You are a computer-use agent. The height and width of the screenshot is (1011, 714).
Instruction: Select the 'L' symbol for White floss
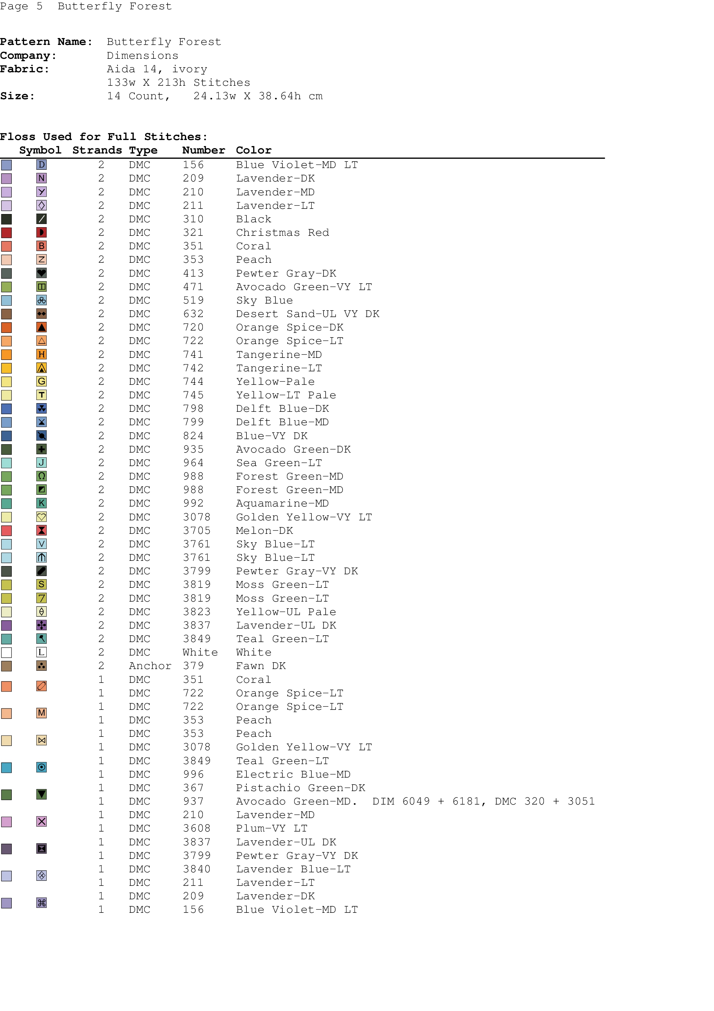pyautogui.click(x=41, y=652)
